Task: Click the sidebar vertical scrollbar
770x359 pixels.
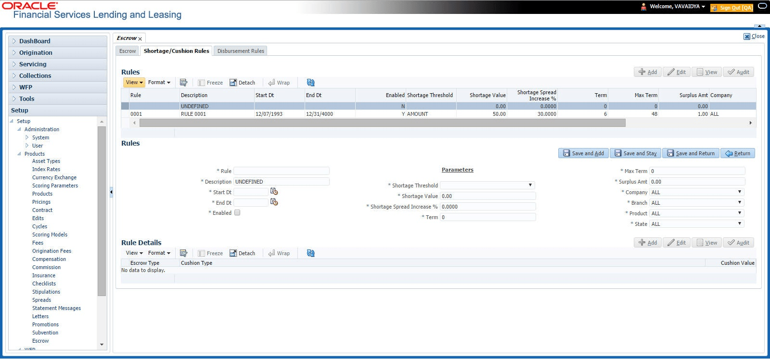Action: pos(102,211)
